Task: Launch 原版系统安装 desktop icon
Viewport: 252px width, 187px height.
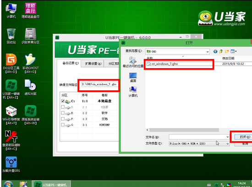Action: pos(30,115)
